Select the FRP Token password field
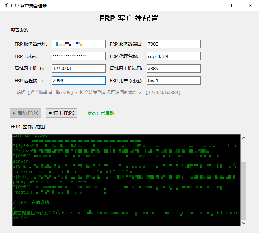 coord(78,56)
